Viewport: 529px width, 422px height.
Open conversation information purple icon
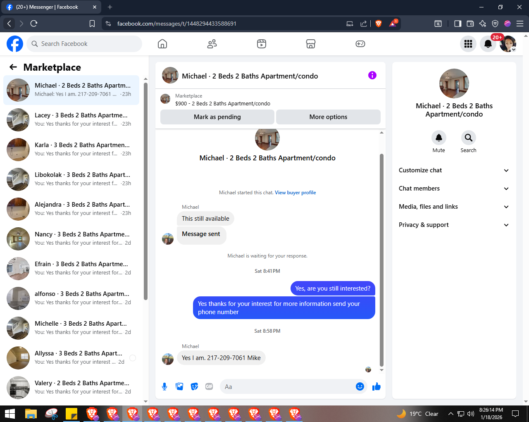coord(372,75)
